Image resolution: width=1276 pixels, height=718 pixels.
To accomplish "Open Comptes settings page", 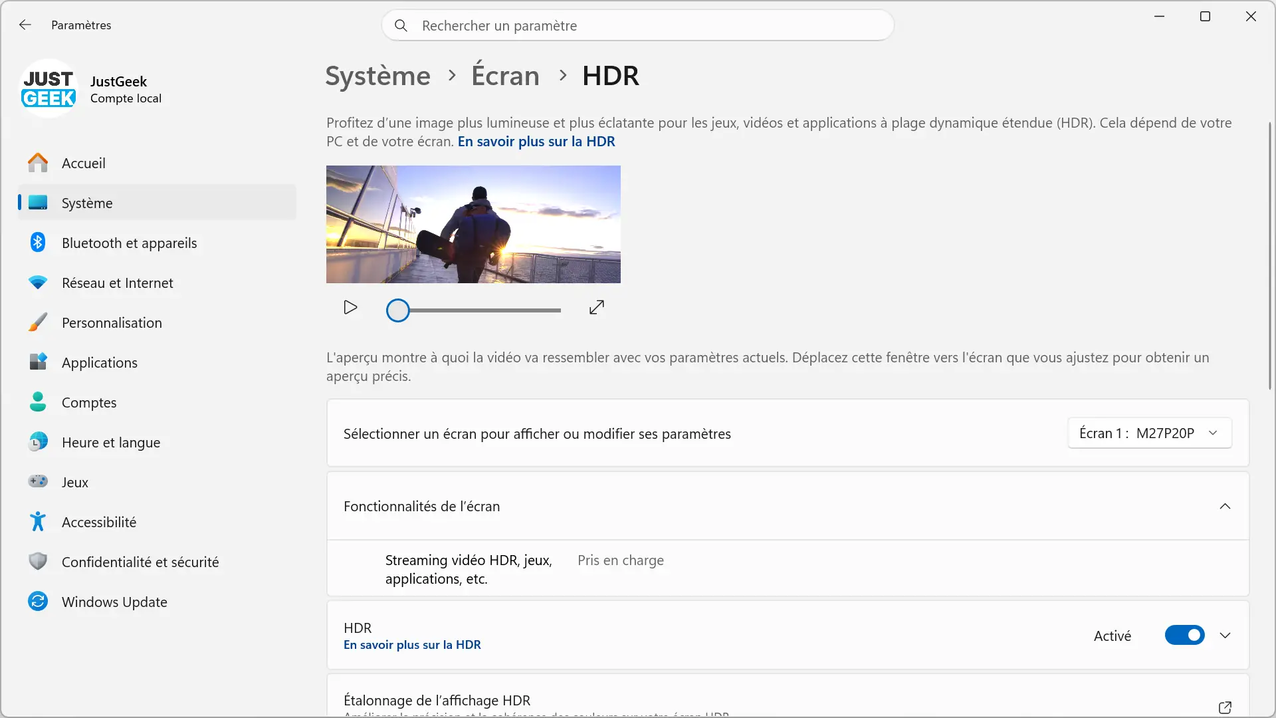I will point(157,402).
